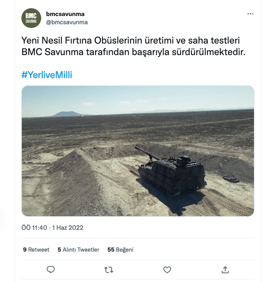The height and width of the screenshot is (282, 270).
Task: Open the share upload icon
Action: pos(225,270)
